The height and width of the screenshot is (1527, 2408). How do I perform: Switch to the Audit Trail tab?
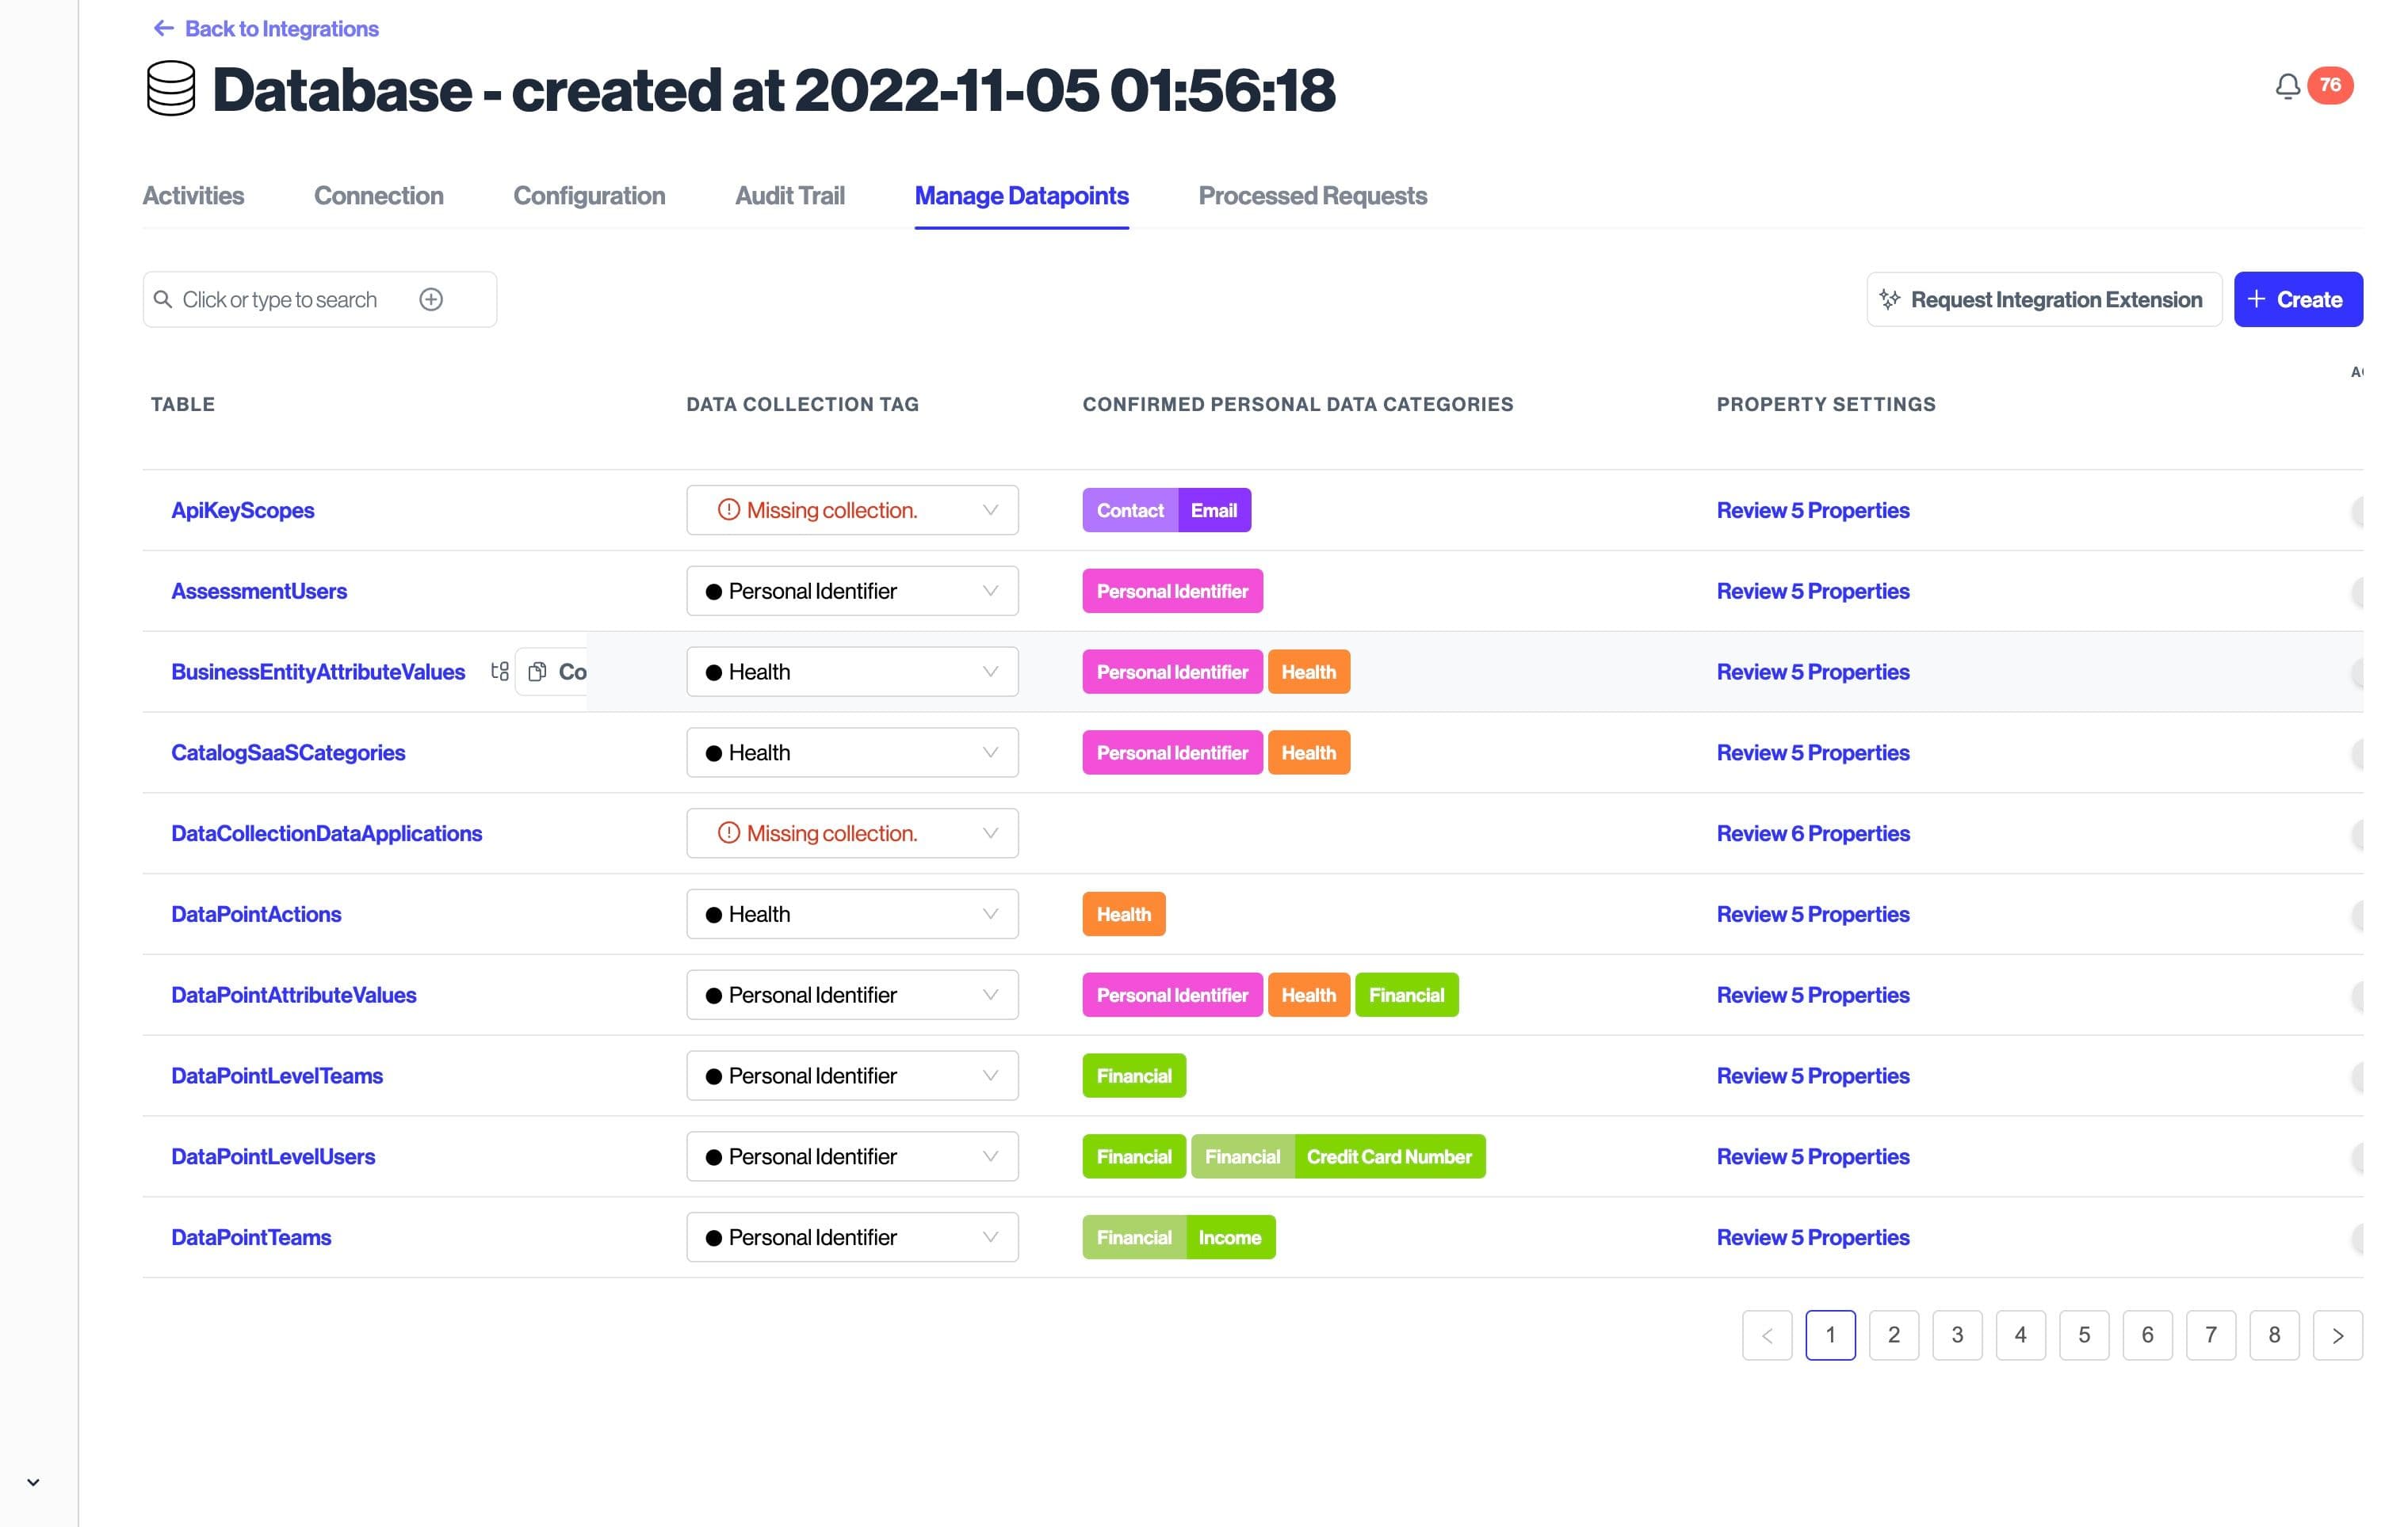[x=789, y=196]
